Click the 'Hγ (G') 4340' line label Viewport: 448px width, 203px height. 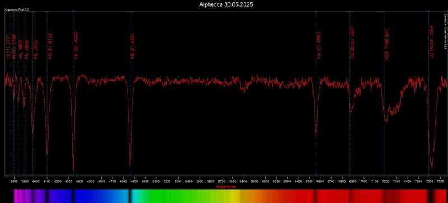(x=76, y=45)
